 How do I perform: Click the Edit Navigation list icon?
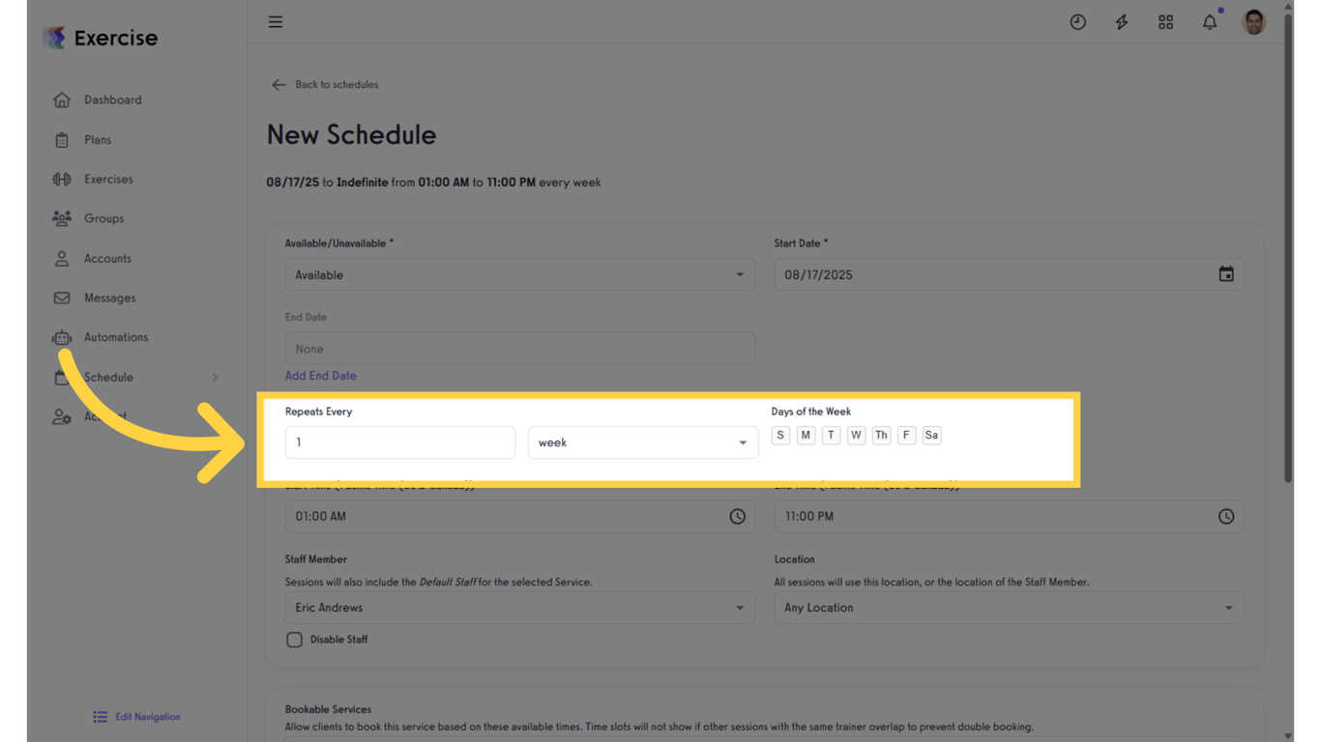click(101, 717)
